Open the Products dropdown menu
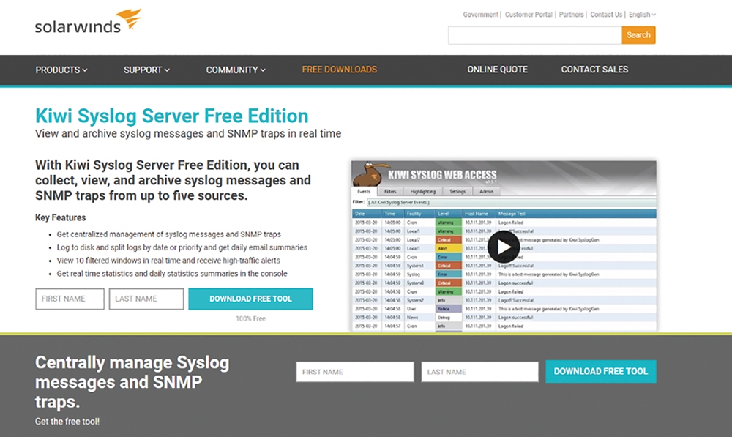This screenshot has height=437, width=732. coord(61,70)
